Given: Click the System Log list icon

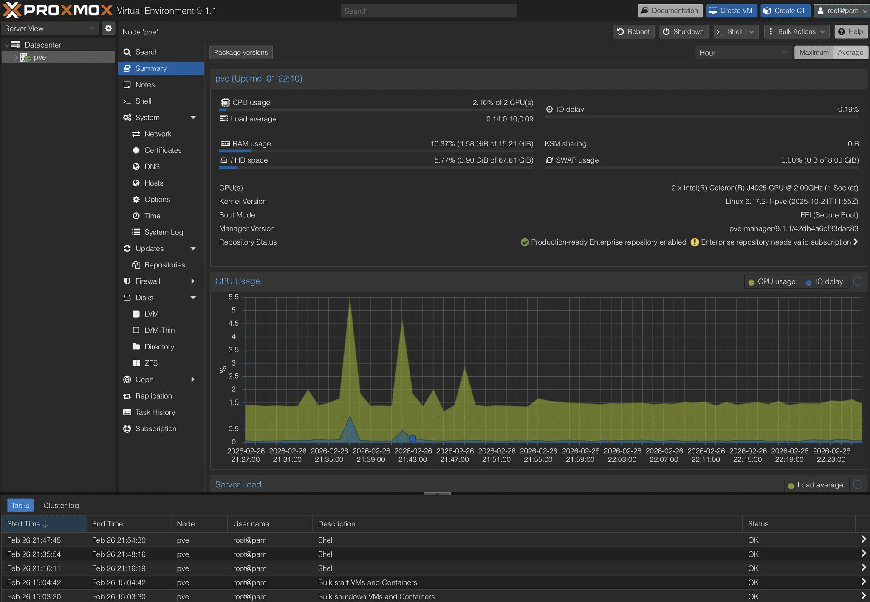Looking at the screenshot, I should pyautogui.click(x=136, y=232).
